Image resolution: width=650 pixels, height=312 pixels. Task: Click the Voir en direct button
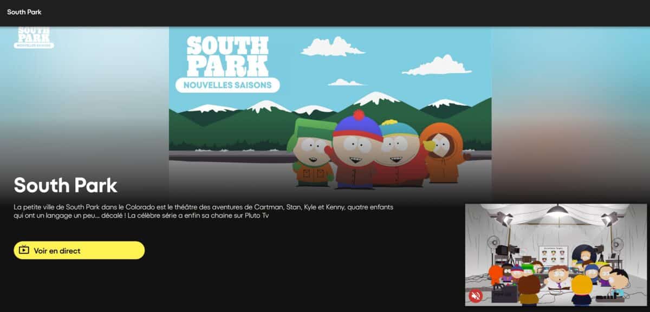point(79,250)
